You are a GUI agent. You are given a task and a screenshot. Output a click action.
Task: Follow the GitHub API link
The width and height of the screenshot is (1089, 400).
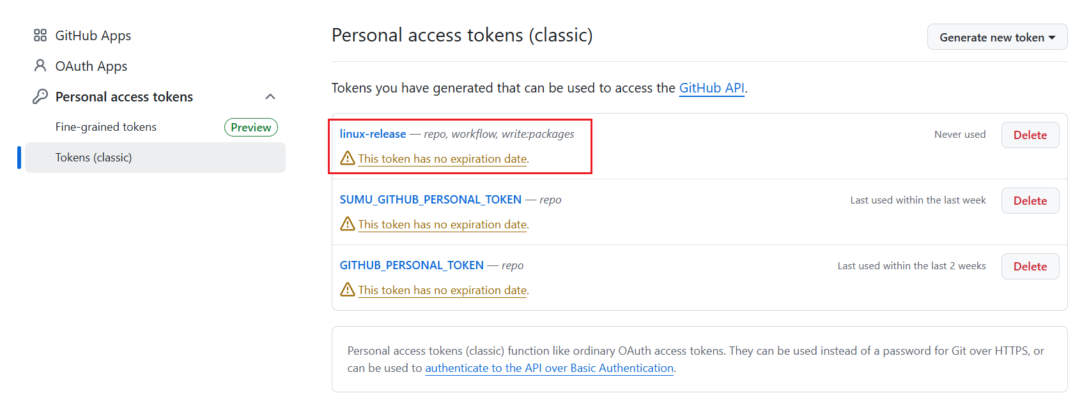click(x=711, y=88)
